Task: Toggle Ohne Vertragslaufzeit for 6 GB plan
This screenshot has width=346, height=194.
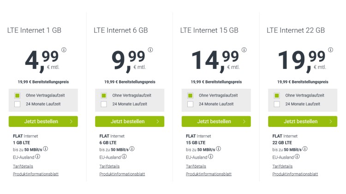Action: [x=104, y=96]
